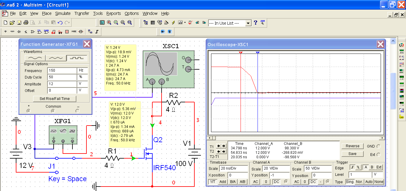
Task: Select the blue T2 cursor marker
Action: [258, 53]
